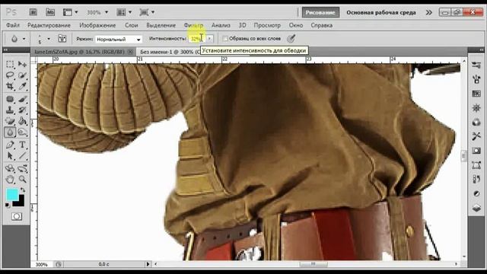Image resolution: width=487 pixels, height=274 pixels.
Task: Toggle the tablet pressure size icon
Action: pyautogui.click(x=291, y=39)
